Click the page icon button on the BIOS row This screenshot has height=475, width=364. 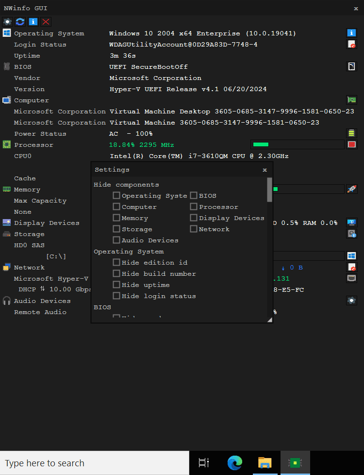coord(351,66)
